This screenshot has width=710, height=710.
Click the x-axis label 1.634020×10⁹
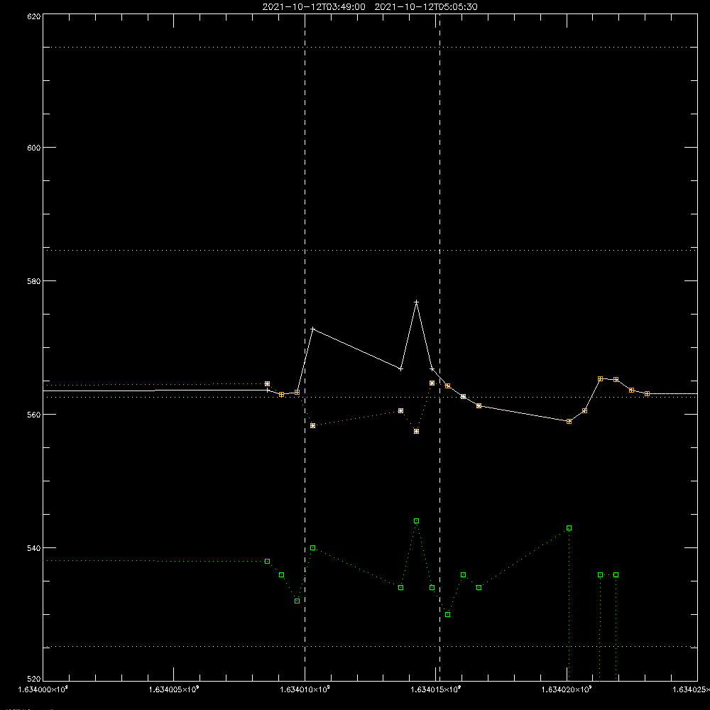pos(567,689)
